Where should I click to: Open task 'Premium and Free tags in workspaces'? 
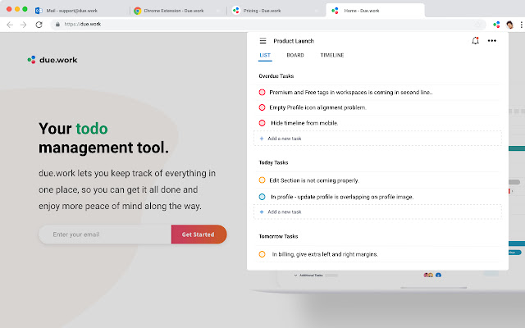pos(350,92)
